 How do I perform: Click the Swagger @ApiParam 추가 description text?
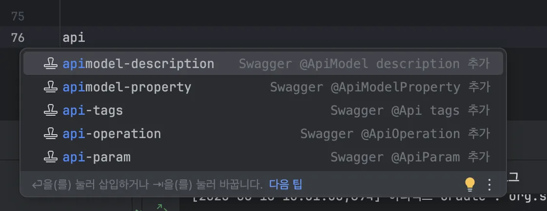pos(410,158)
